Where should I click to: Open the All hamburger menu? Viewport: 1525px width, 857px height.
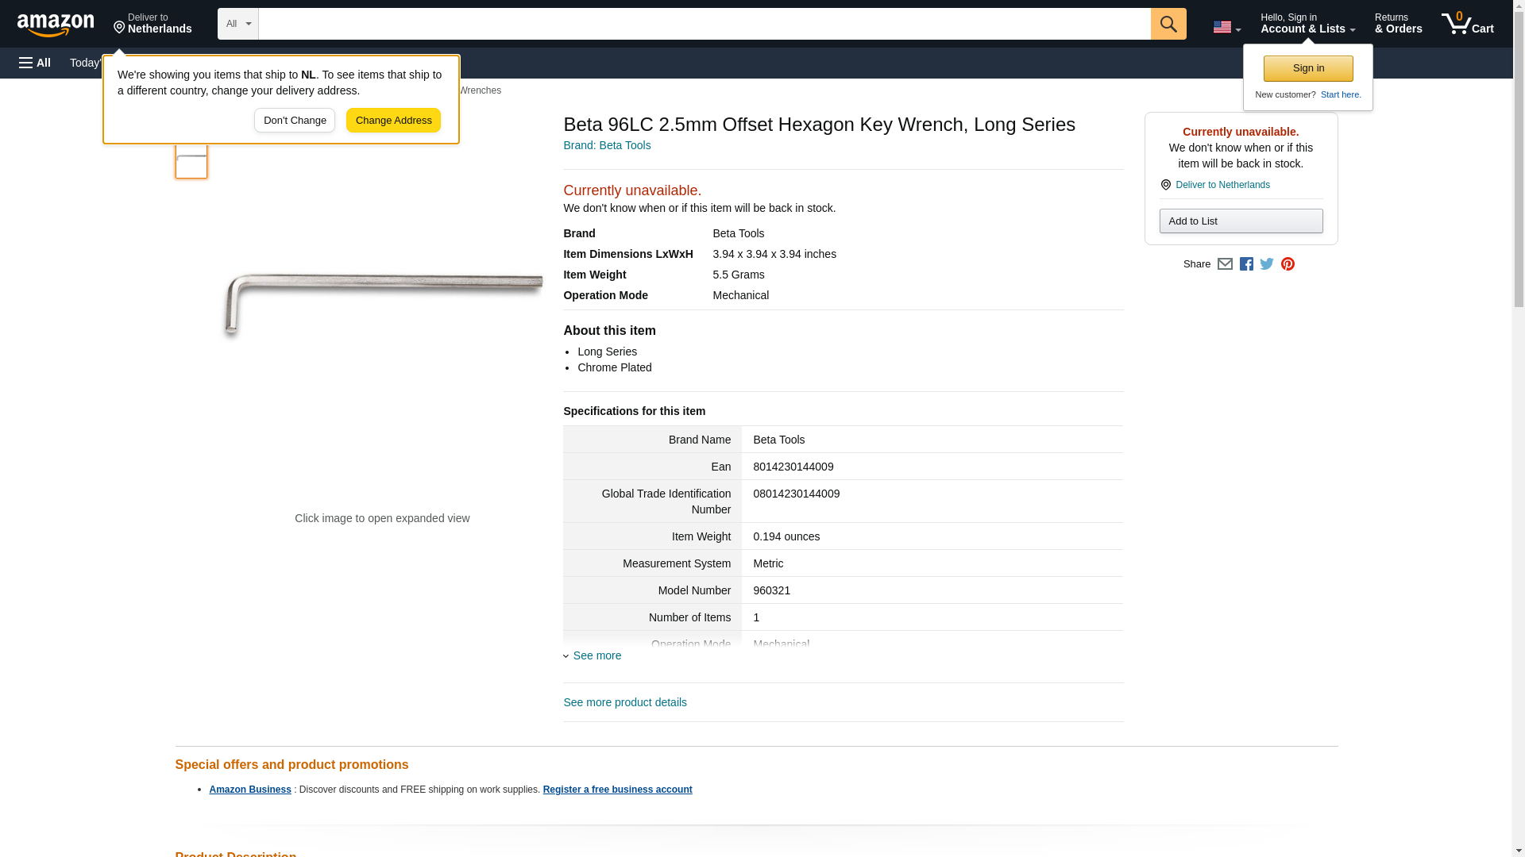click(x=35, y=63)
